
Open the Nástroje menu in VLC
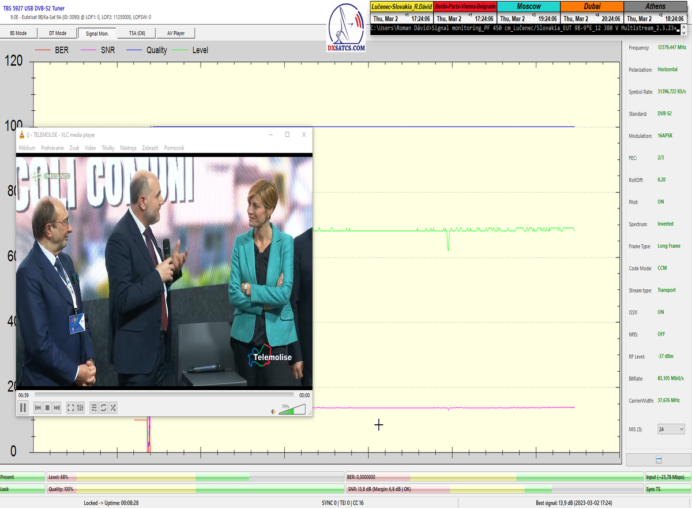click(x=128, y=148)
